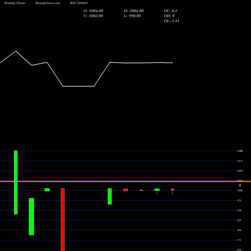Image resolution: width=251 pixels, height=251 pixels.
Task: Click the high value "H: 1004.00"
Action: [x=134, y=11]
